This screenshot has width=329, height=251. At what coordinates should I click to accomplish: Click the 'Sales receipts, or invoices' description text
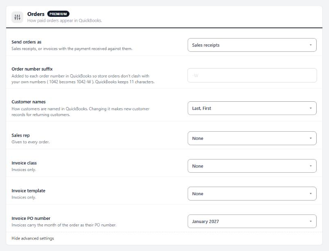(72, 48)
